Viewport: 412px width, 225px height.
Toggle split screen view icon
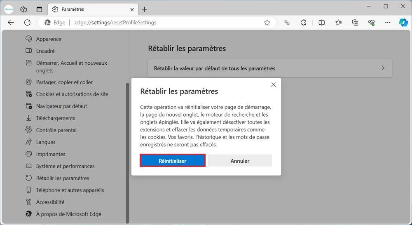tap(322, 23)
